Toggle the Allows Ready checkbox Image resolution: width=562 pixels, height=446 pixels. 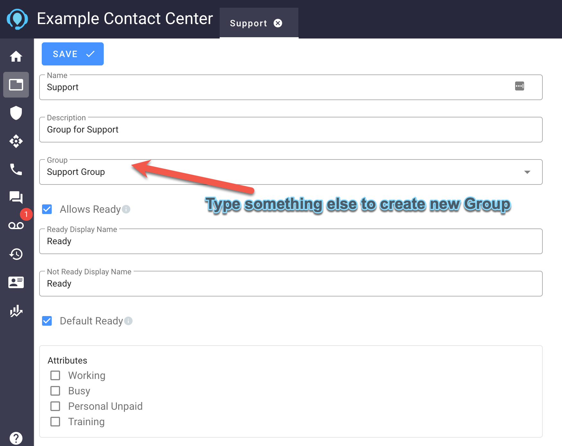[x=47, y=209]
